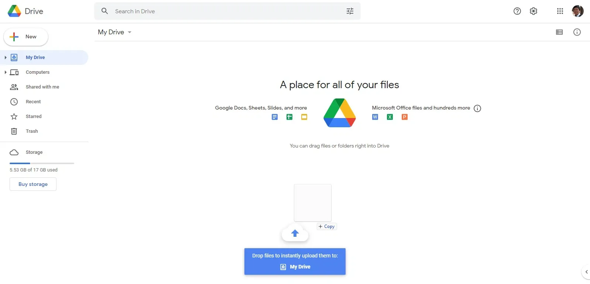
Task: Click the Microsoft Word W icon
Action: (375, 117)
